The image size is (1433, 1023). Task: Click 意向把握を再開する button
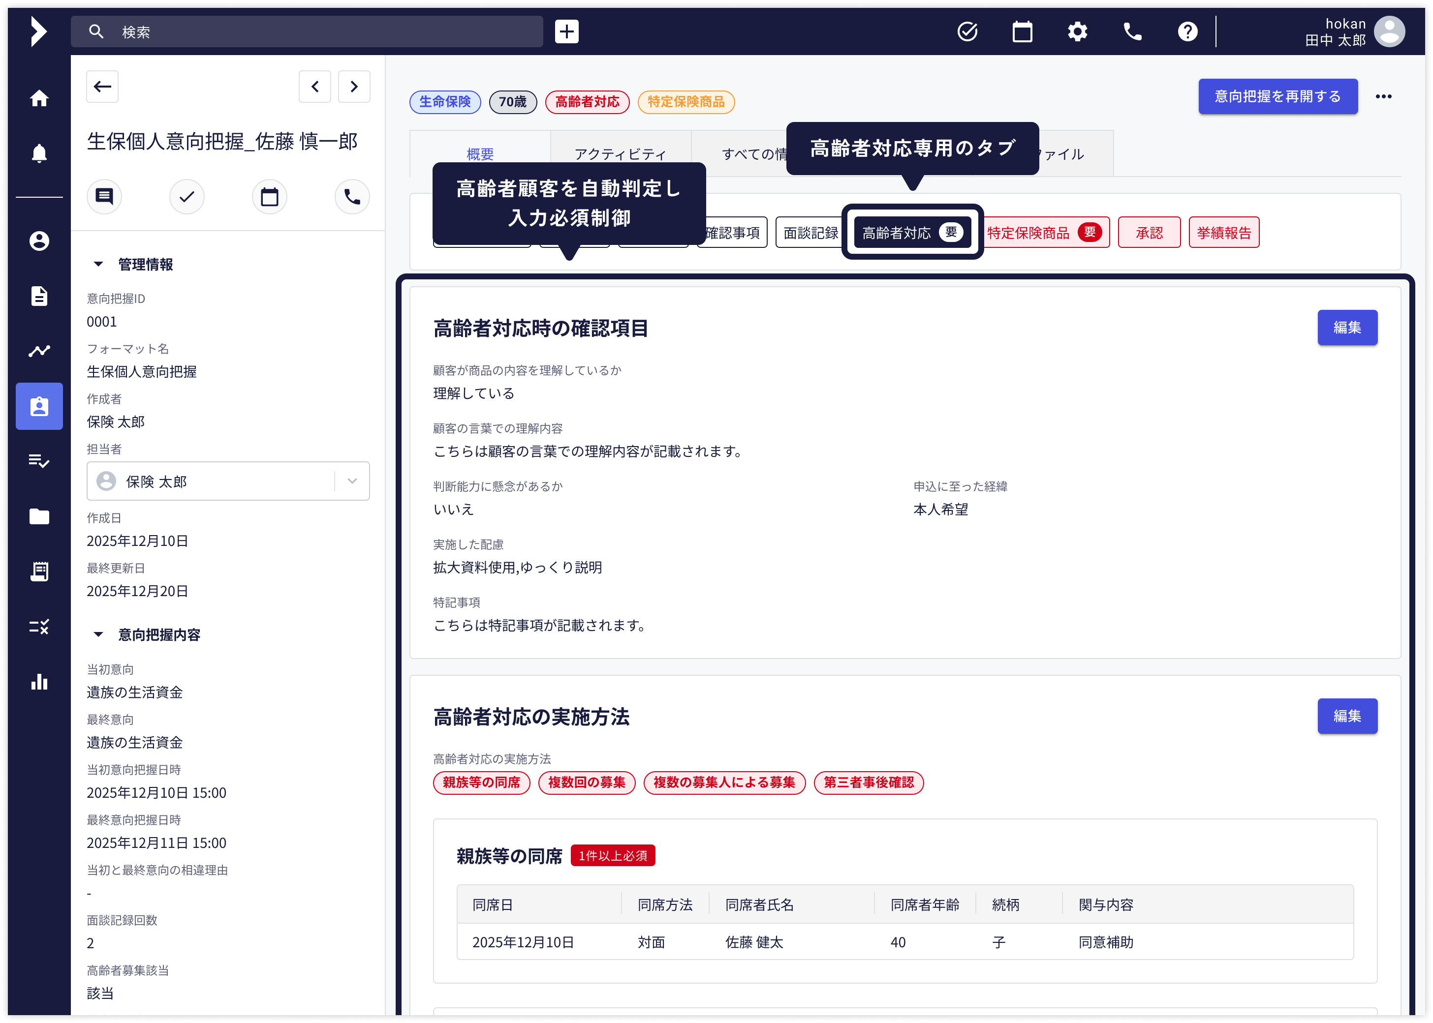1277,96
